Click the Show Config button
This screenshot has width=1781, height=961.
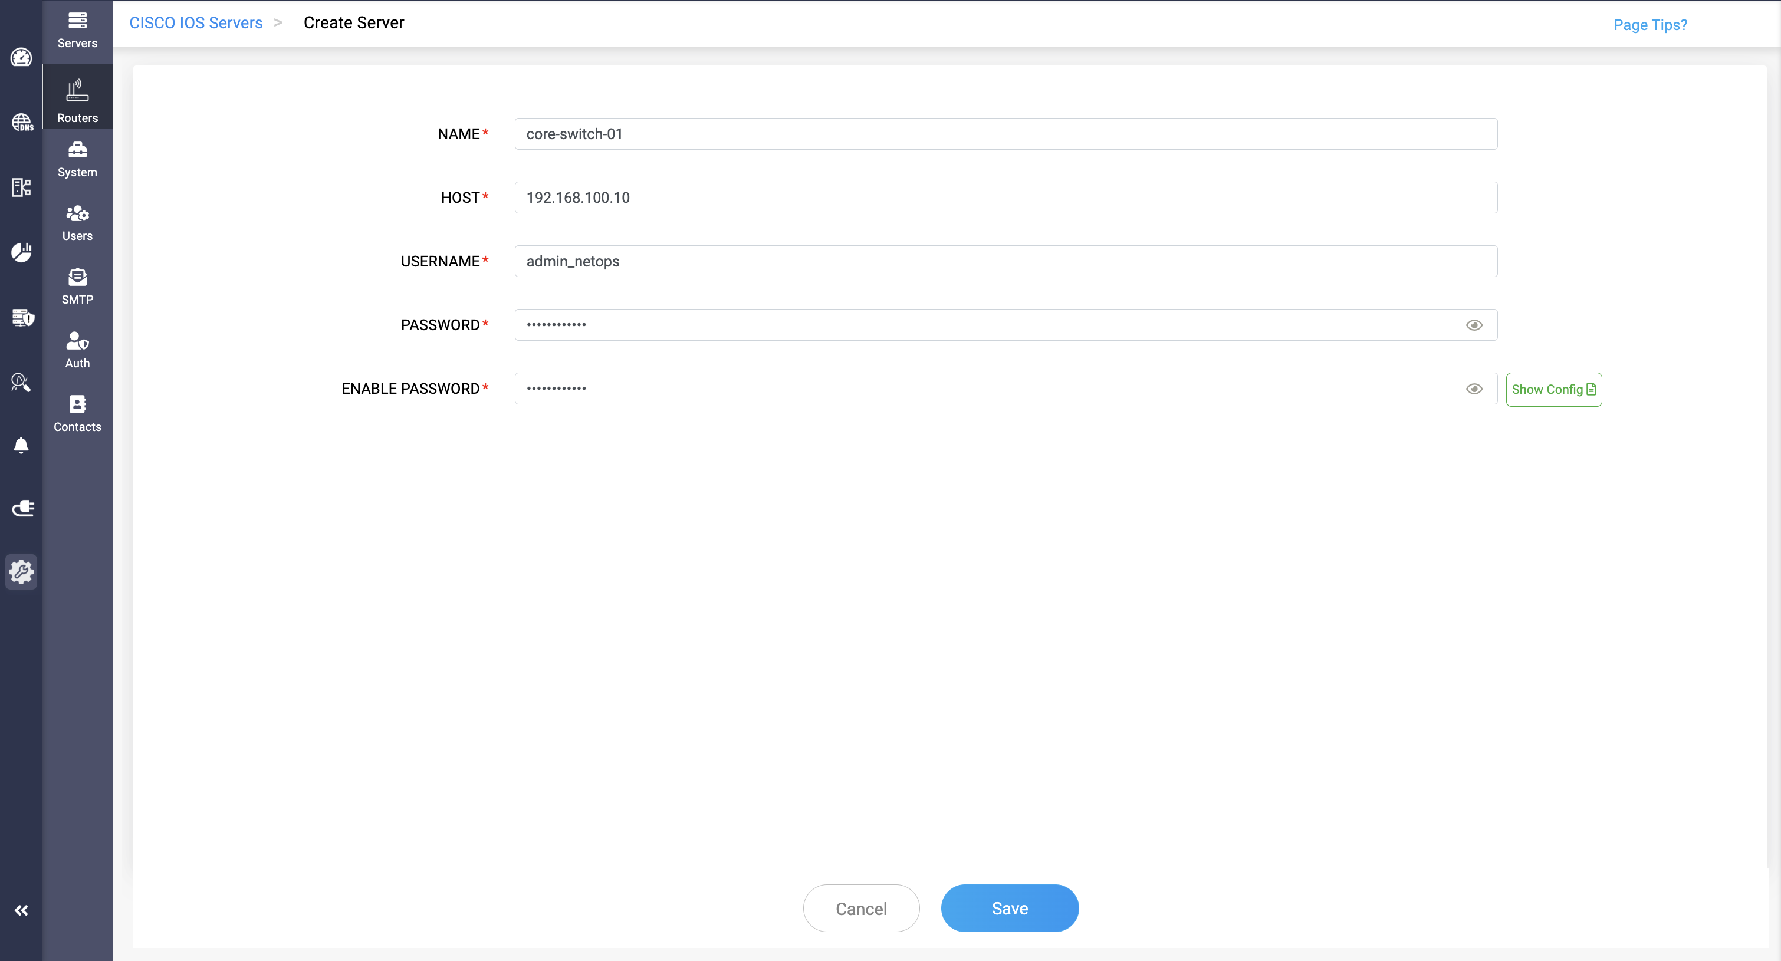click(x=1553, y=389)
